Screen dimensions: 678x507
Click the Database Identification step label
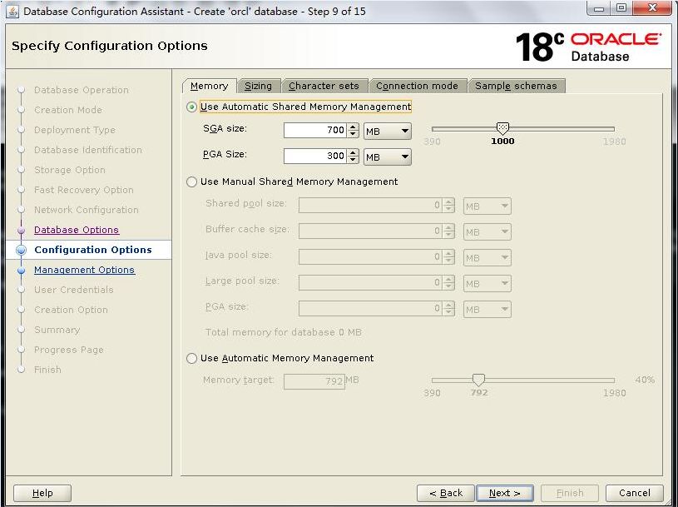(x=88, y=150)
